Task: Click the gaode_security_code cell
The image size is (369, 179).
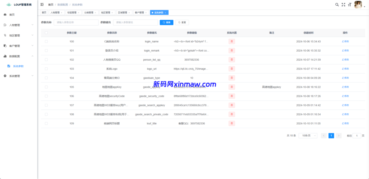Action: pos(152,96)
